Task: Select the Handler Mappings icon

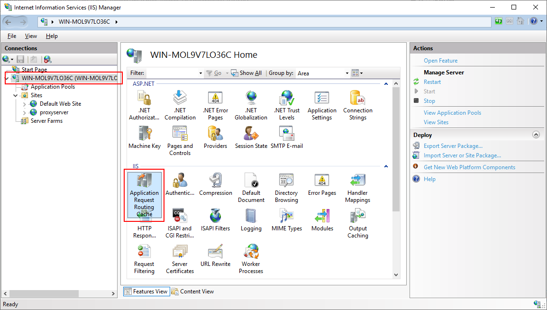Action: (x=357, y=188)
